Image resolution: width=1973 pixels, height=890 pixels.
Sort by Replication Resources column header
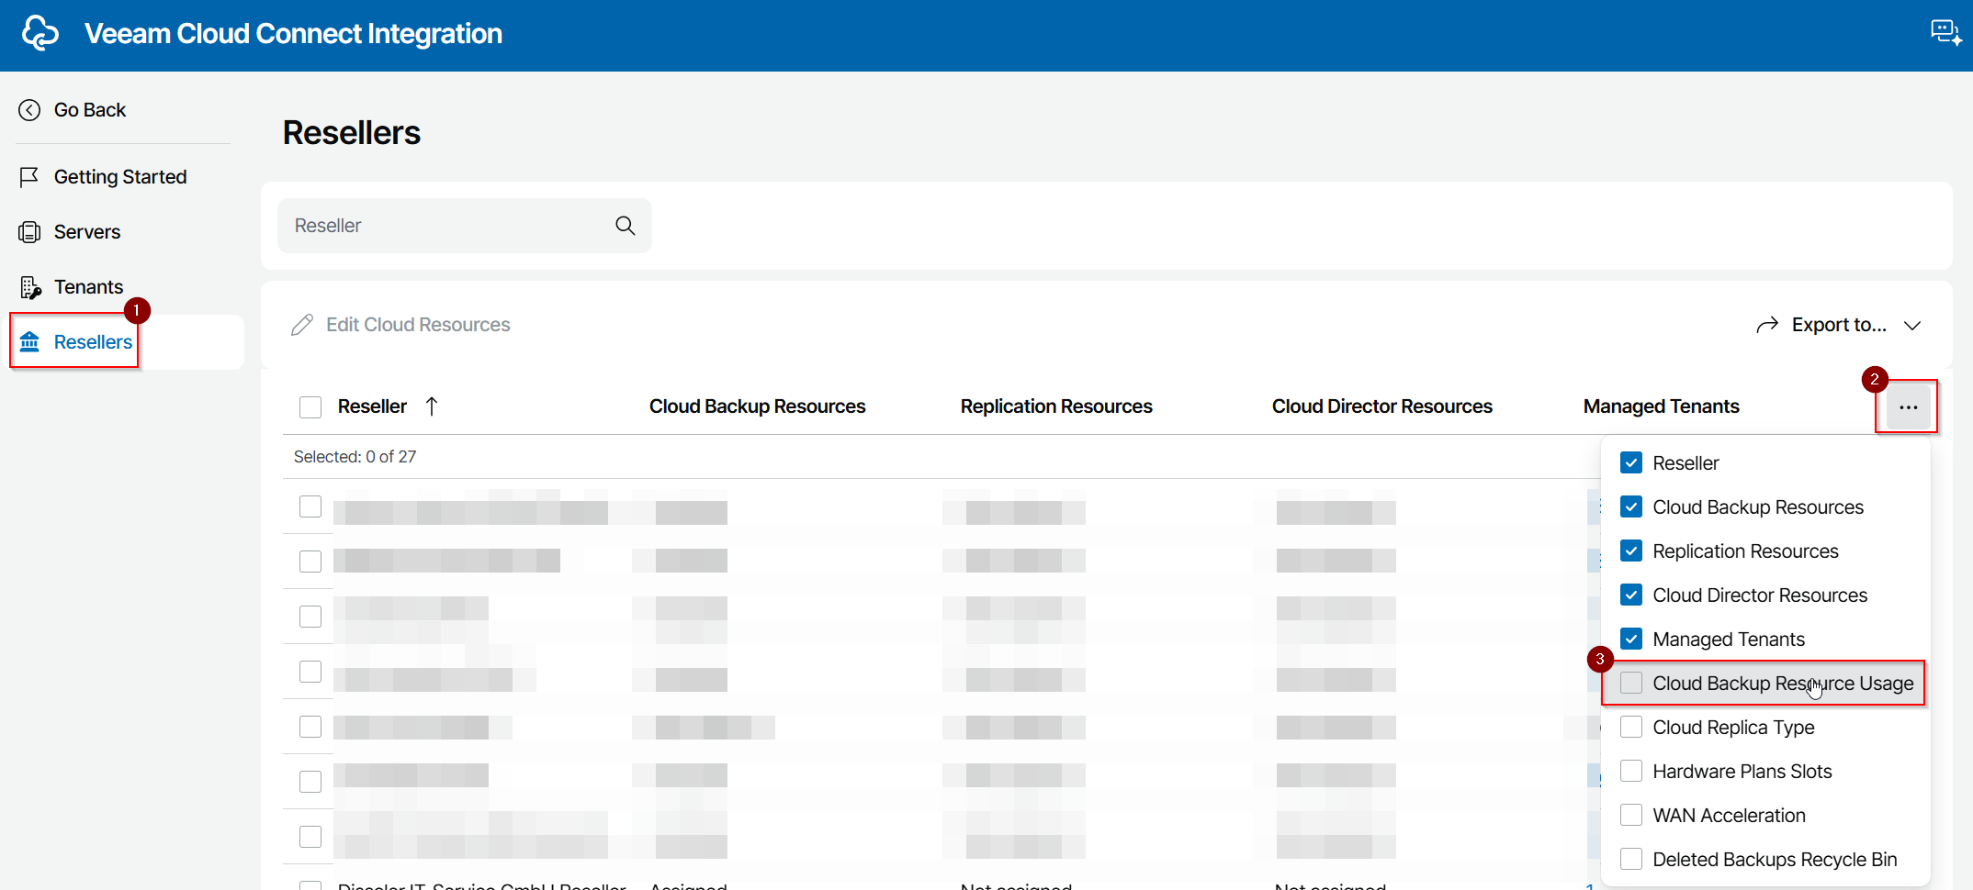1056,406
